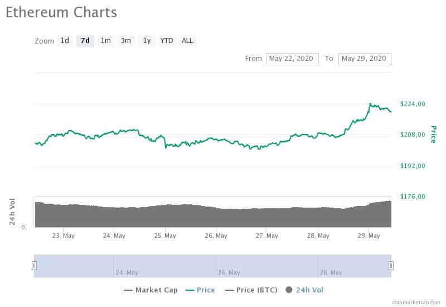Click the 26. May navigator marker
This screenshot has height=307, width=446.
229,272
